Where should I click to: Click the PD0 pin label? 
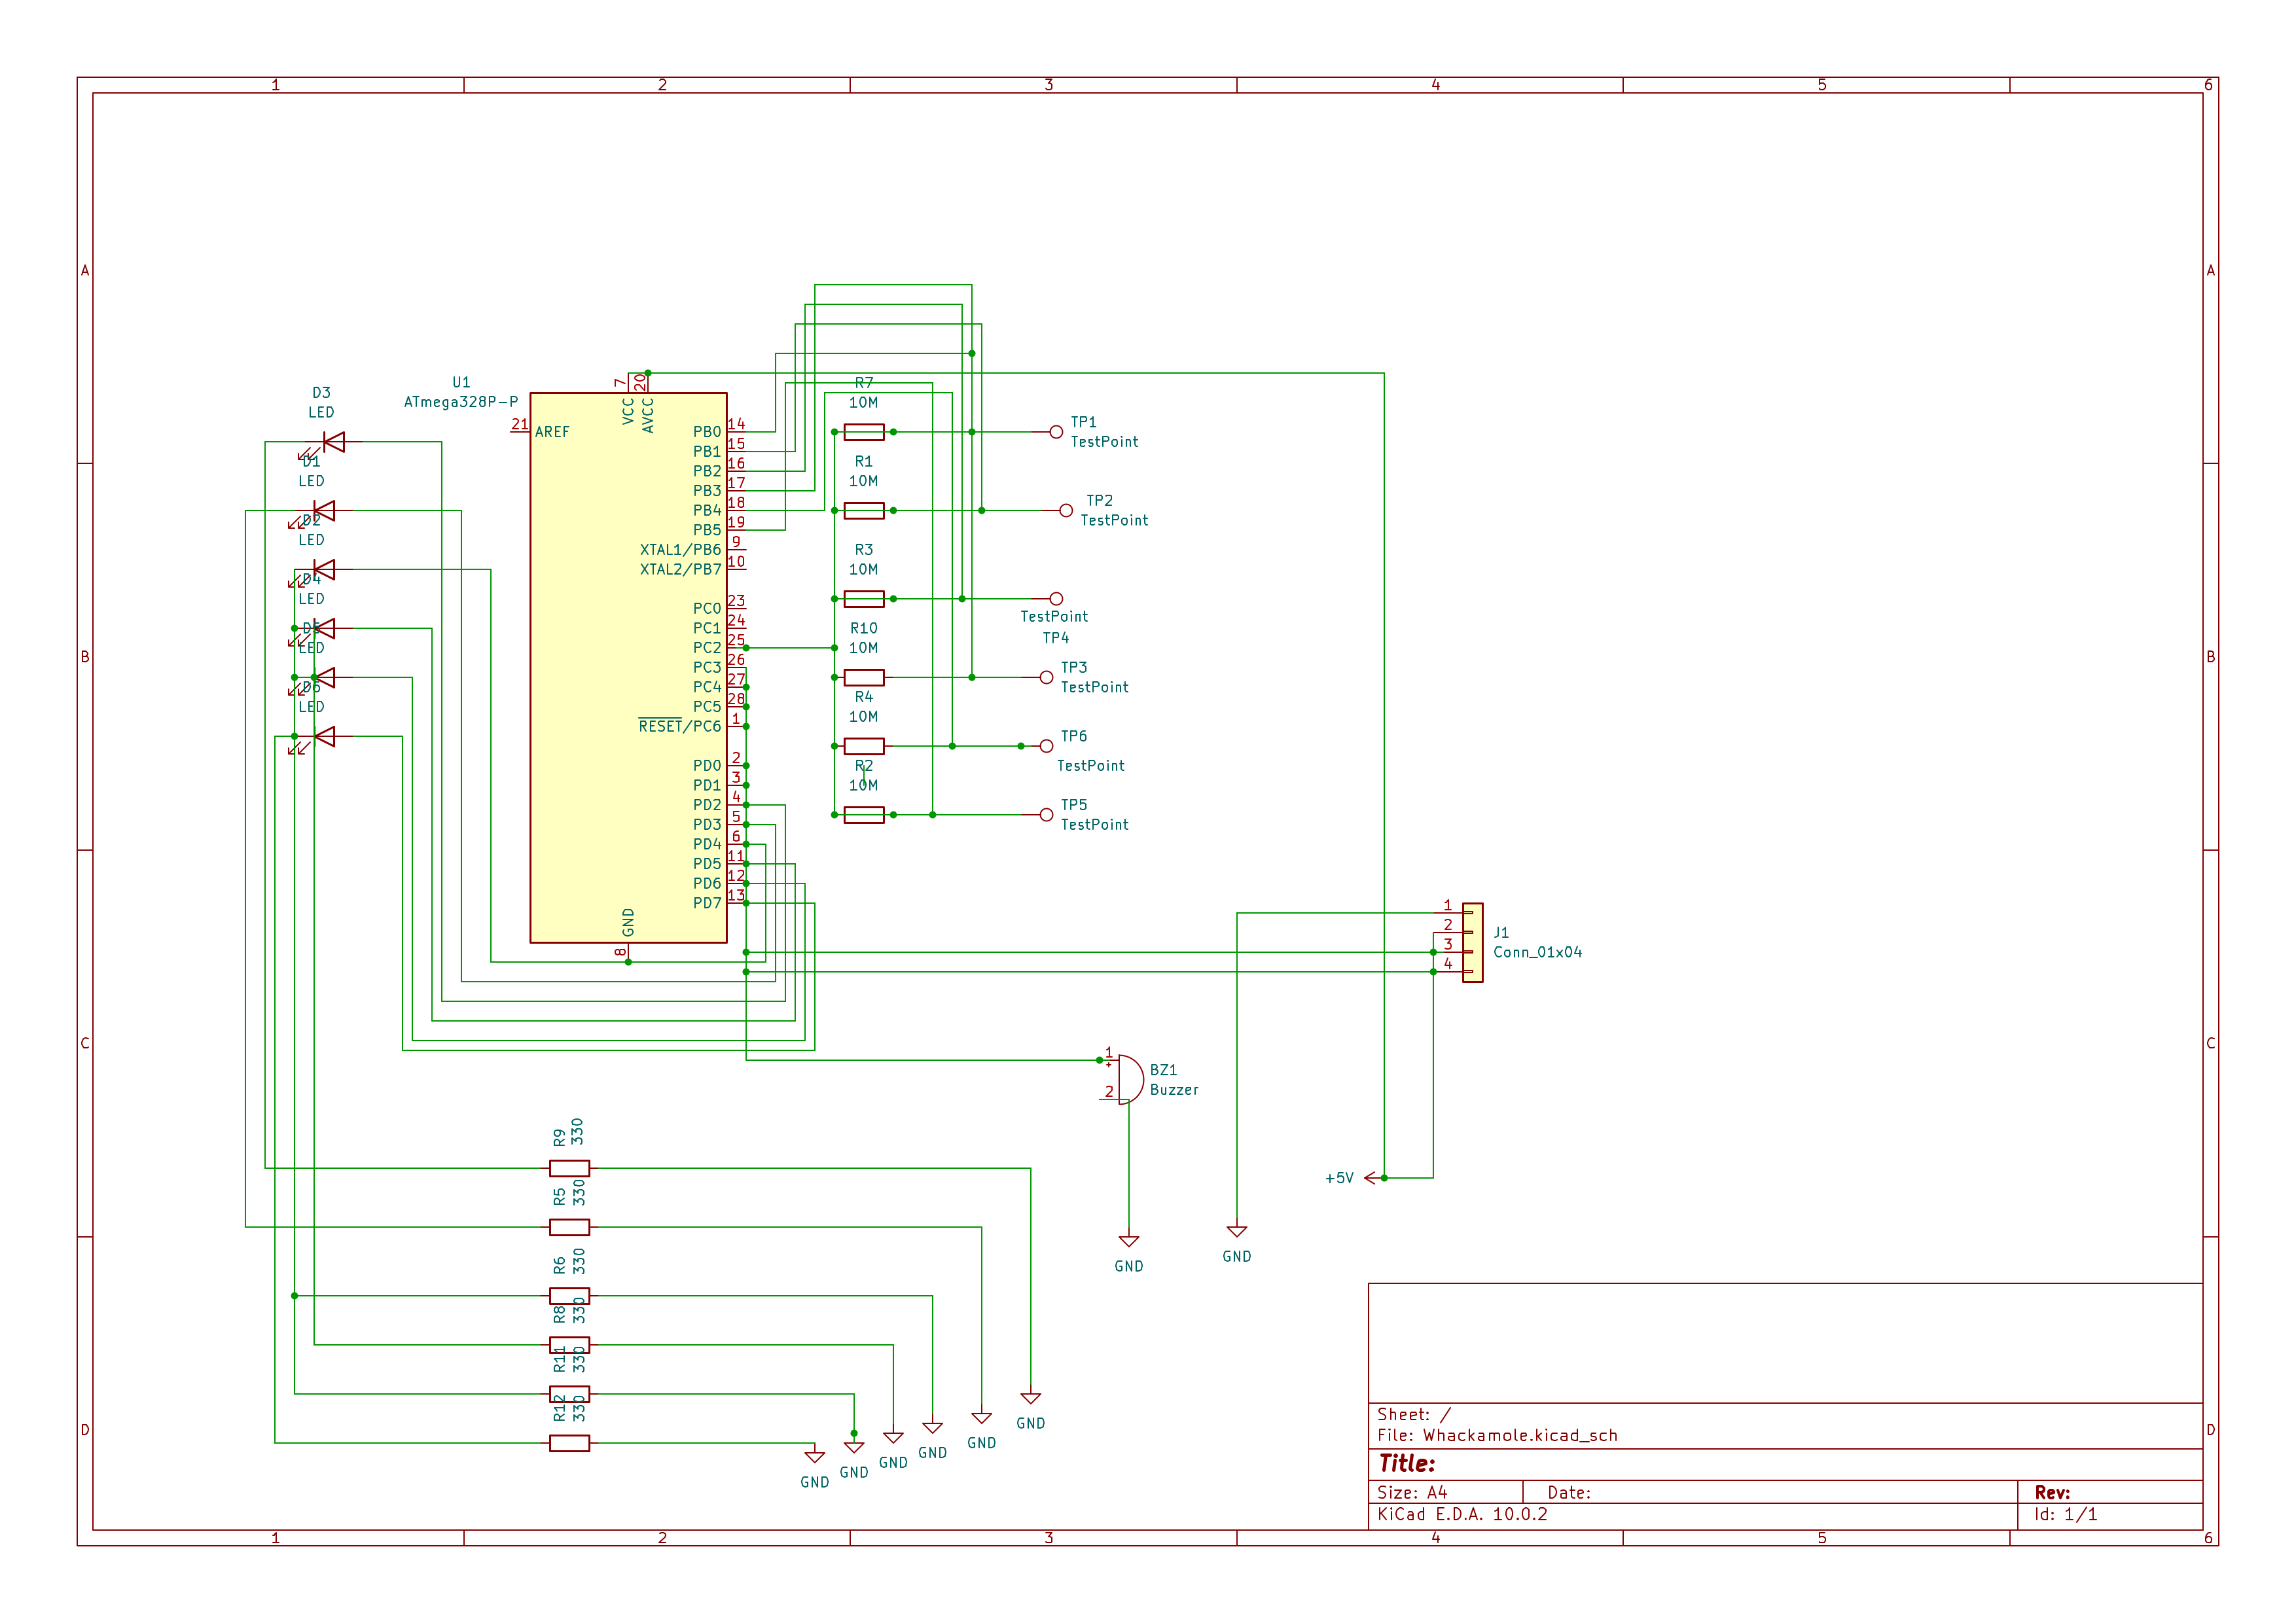707,766
